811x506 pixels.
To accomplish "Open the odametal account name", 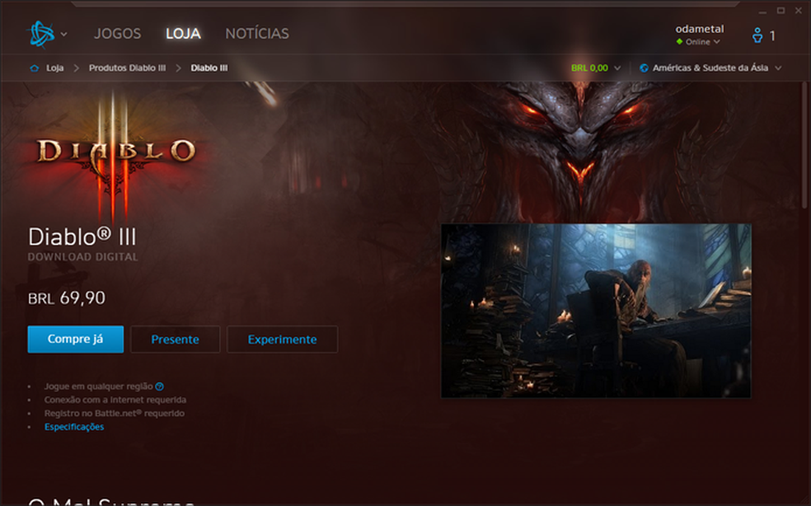I will click(699, 29).
